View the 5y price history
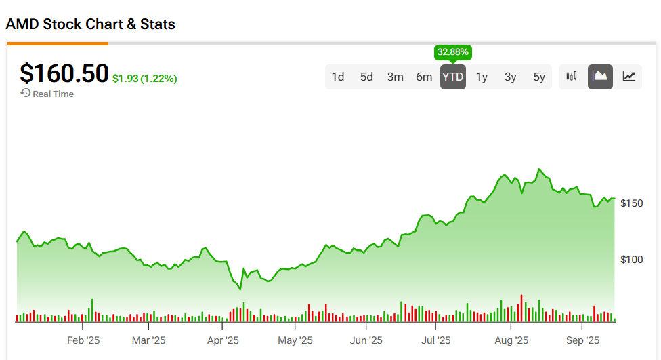The image size is (661, 360). (x=539, y=77)
